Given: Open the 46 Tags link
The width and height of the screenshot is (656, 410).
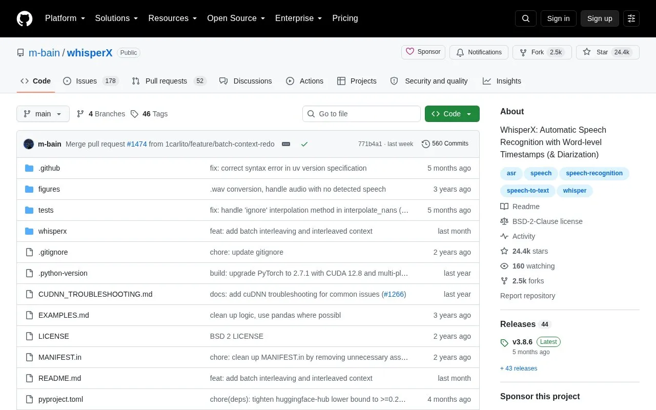Looking at the screenshot, I should [149, 114].
